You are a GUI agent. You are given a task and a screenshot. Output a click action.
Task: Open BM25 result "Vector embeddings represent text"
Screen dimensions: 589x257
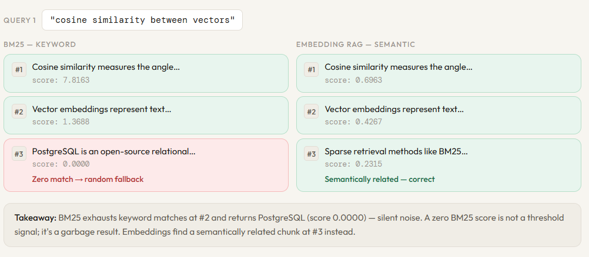102,109
